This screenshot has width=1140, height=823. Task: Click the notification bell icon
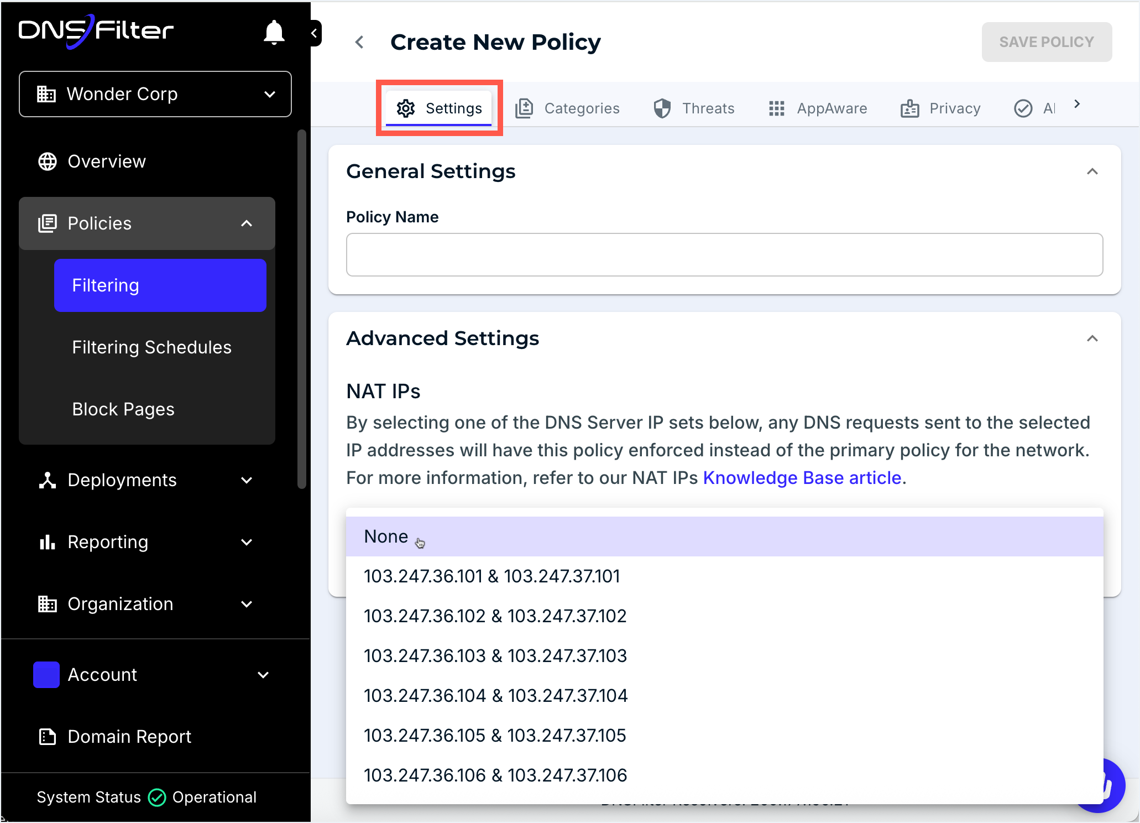coord(274,33)
